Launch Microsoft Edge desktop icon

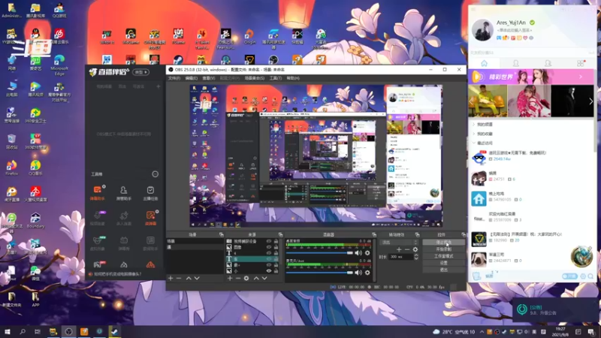coord(59,65)
